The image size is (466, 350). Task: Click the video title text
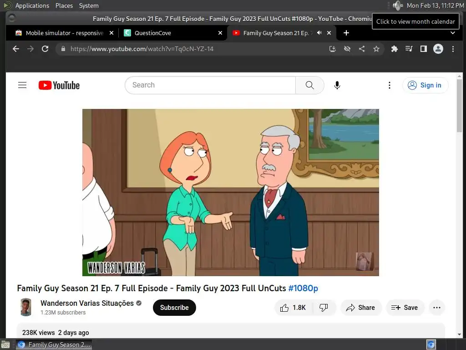pos(167,288)
